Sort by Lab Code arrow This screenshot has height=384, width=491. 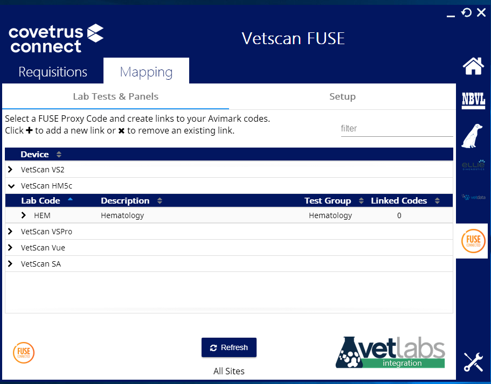click(70, 199)
